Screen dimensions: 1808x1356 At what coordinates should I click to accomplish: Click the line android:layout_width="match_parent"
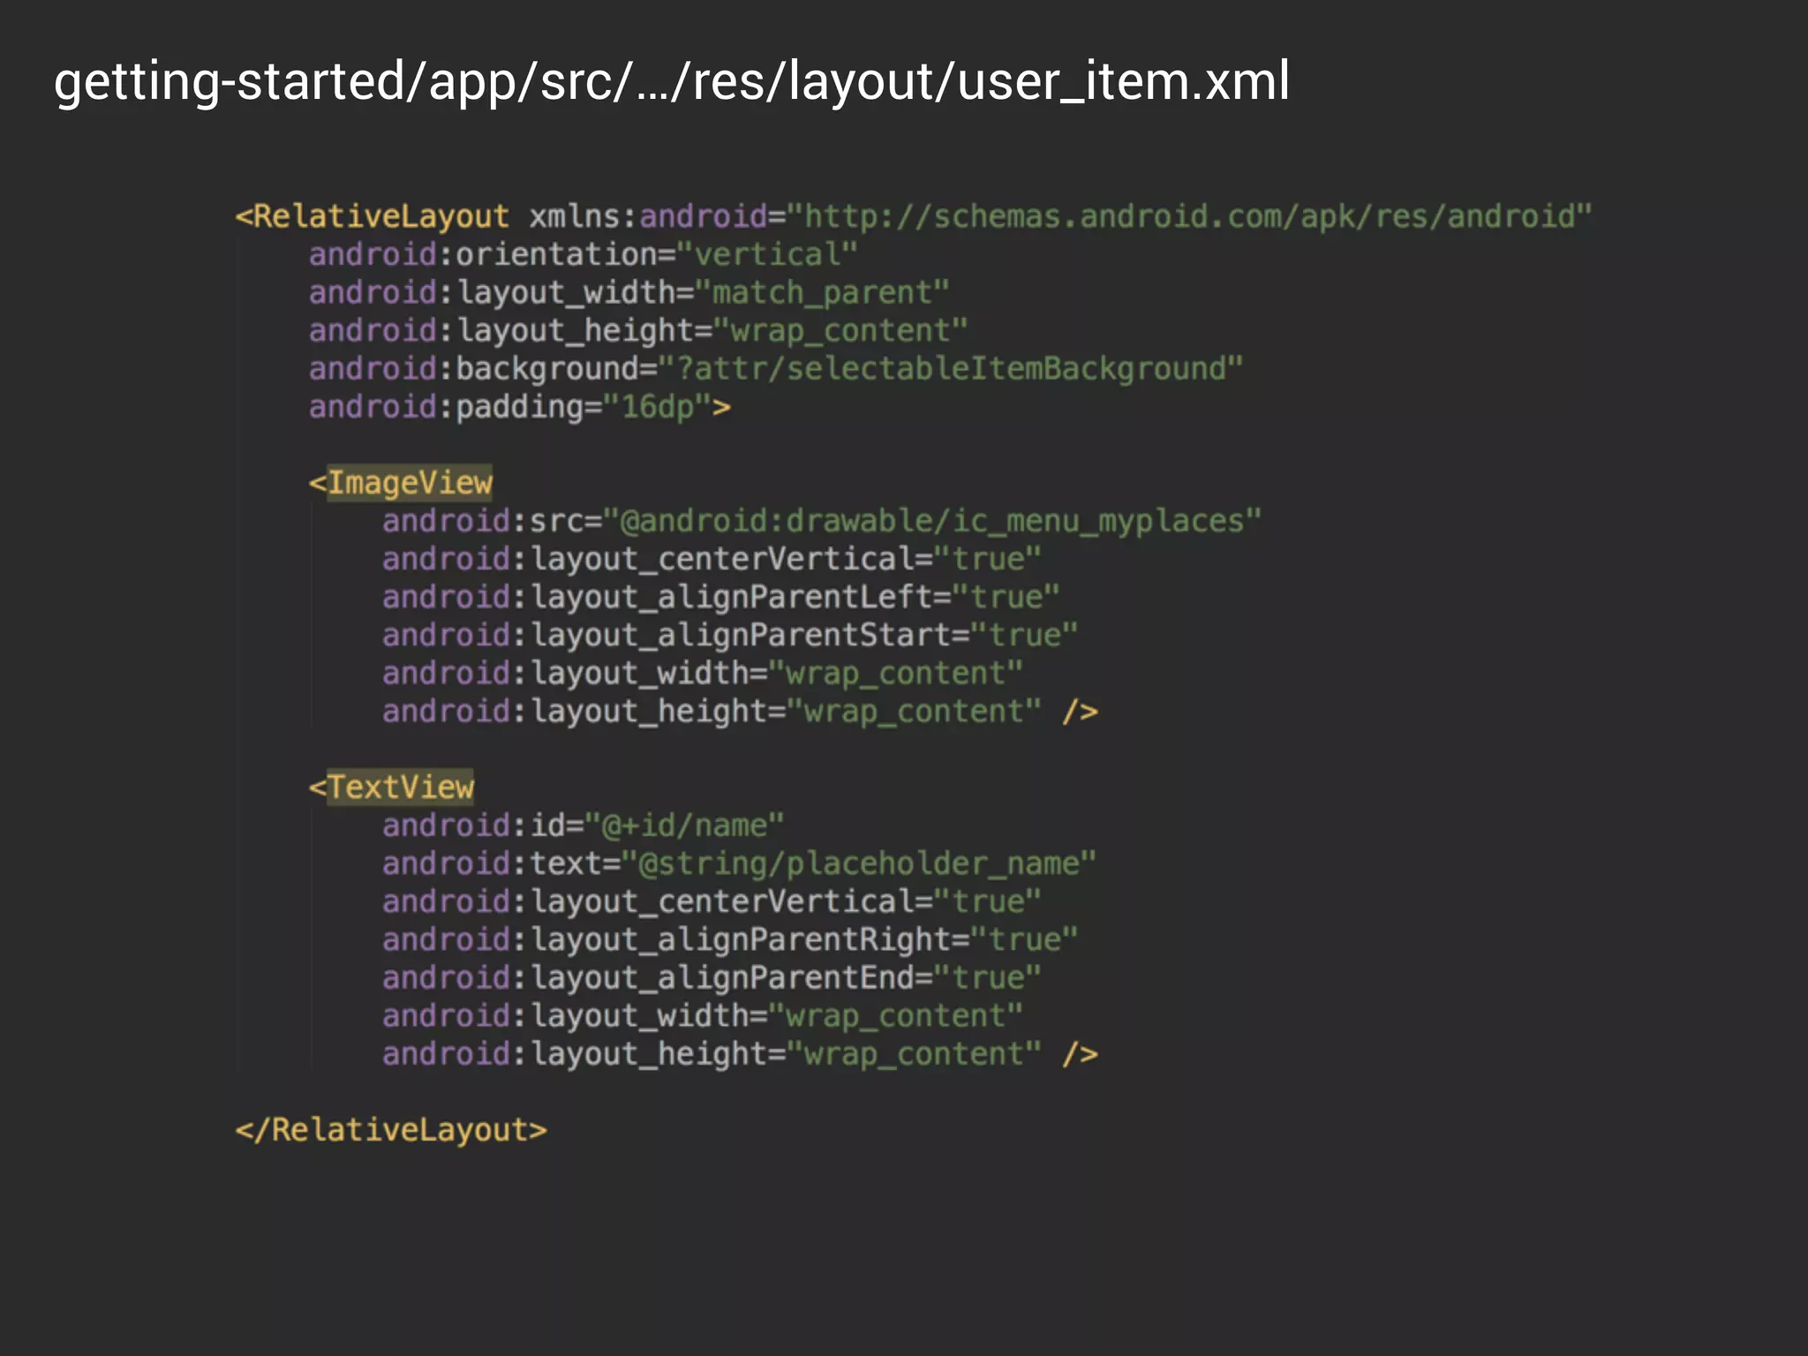(x=629, y=292)
